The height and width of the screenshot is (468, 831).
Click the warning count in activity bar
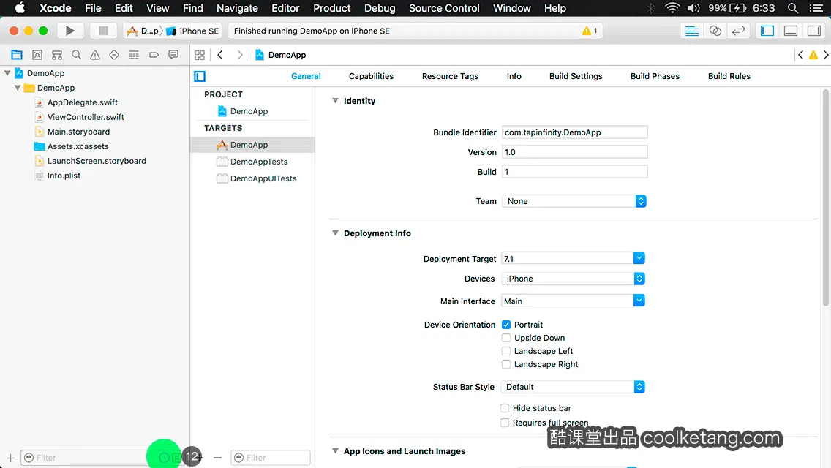(x=590, y=31)
